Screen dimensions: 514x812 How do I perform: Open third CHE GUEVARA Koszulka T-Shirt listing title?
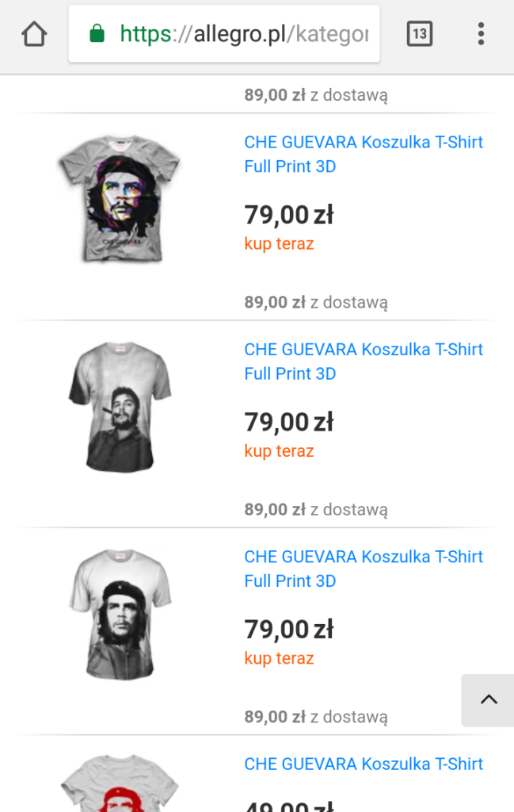[x=364, y=569]
